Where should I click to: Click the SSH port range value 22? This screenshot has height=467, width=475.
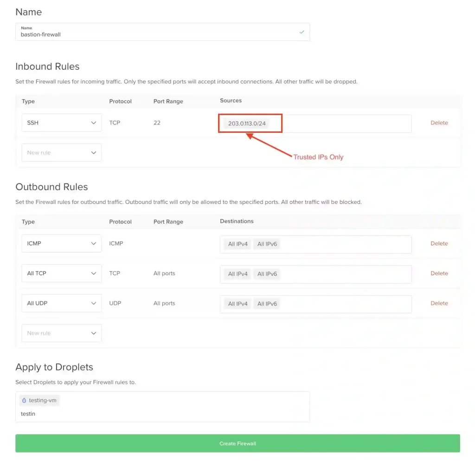pyautogui.click(x=157, y=123)
